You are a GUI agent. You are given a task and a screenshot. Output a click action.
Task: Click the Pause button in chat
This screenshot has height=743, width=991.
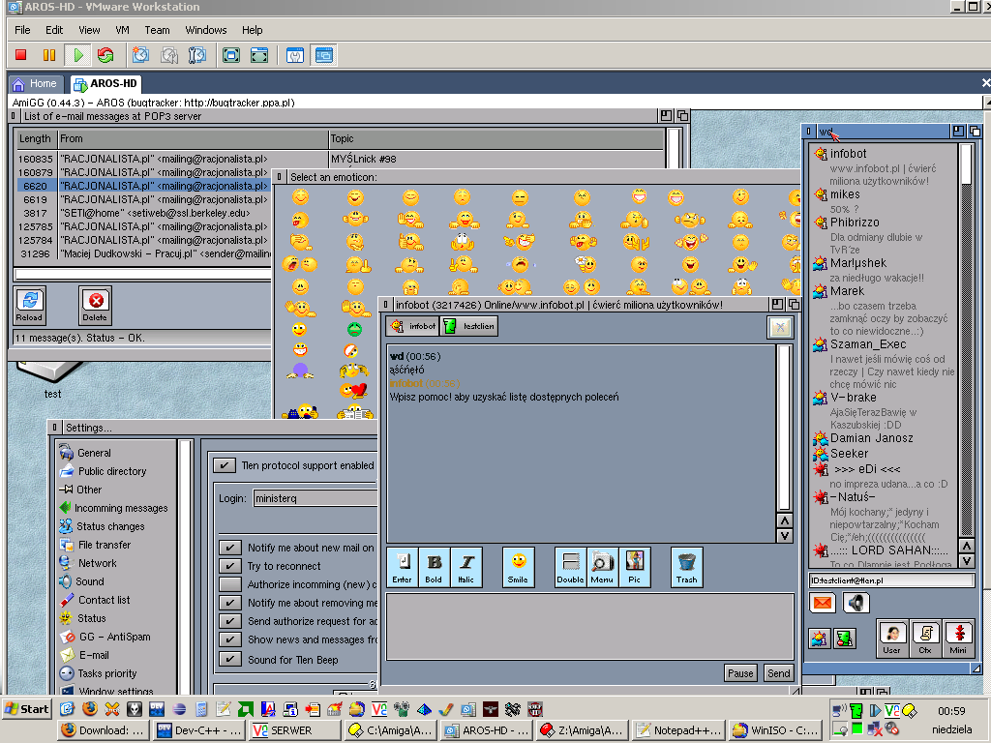pos(740,673)
